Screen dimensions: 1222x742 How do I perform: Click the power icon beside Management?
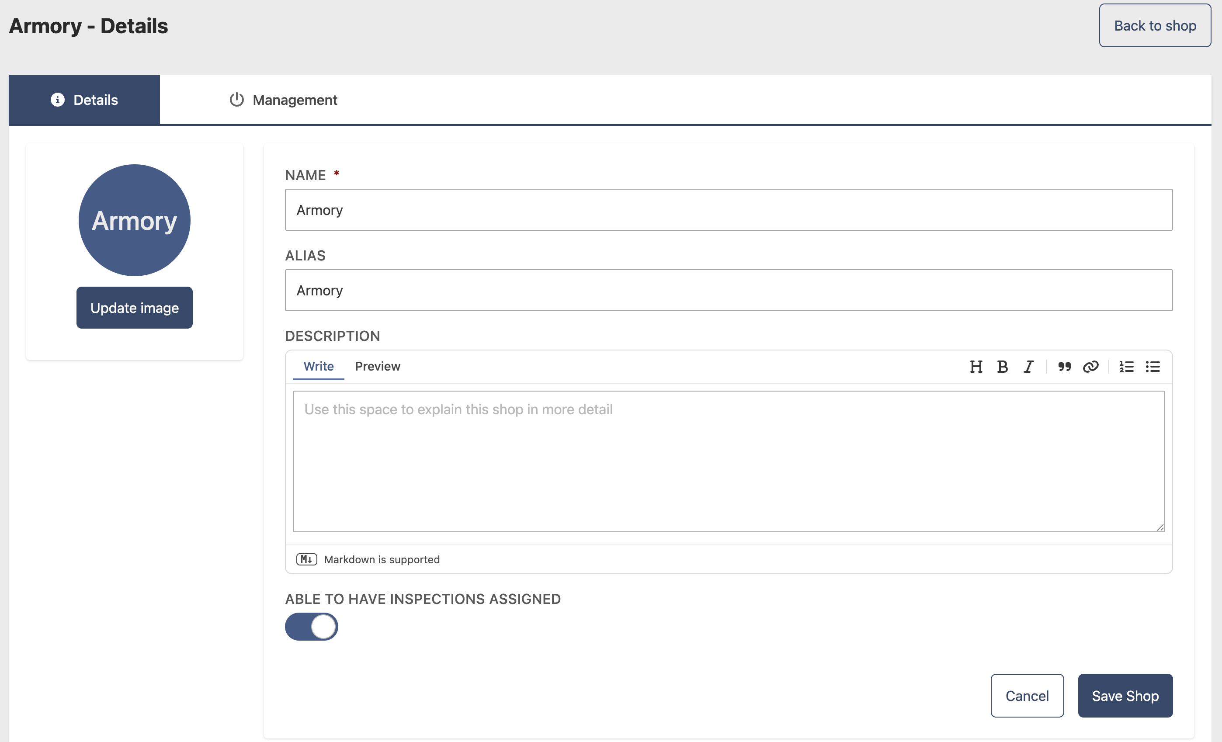[236, 100]
